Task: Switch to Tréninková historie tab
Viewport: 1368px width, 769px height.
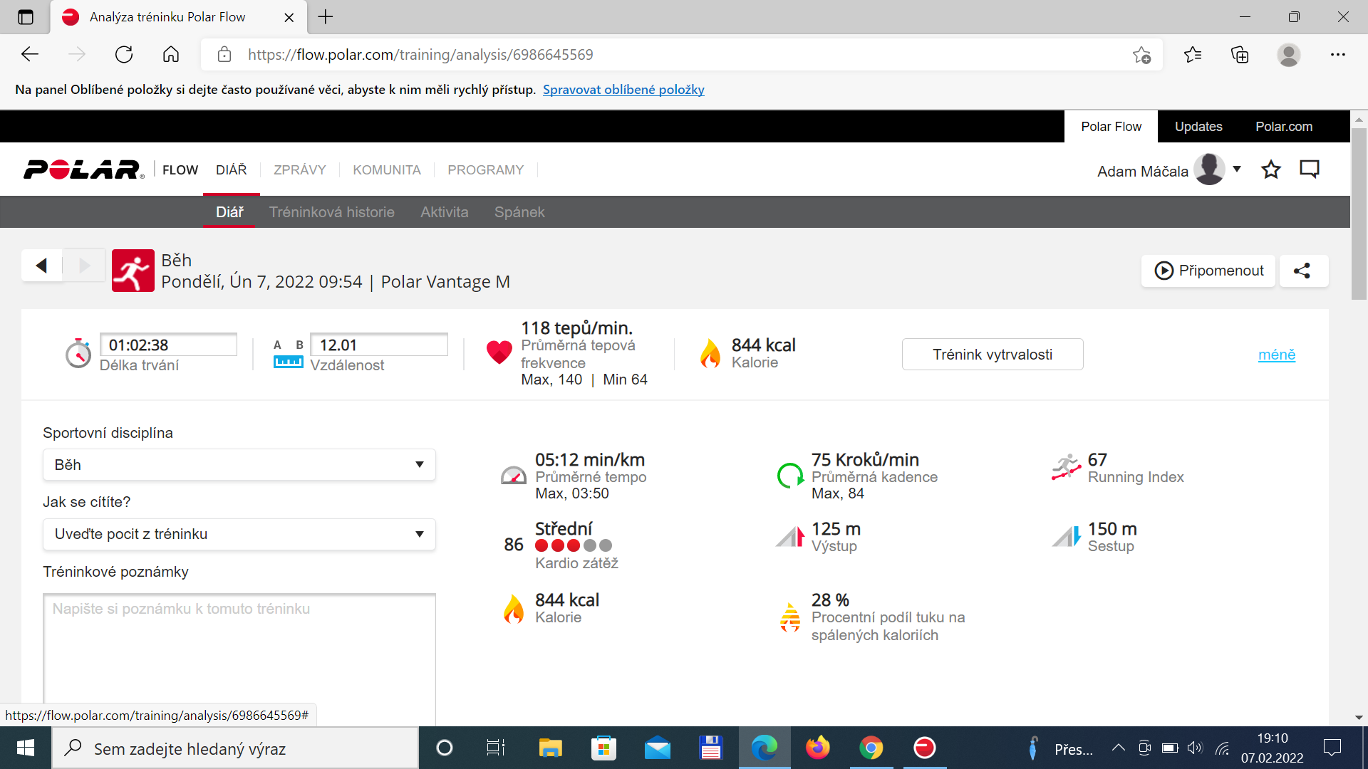Action: point(332,212)
